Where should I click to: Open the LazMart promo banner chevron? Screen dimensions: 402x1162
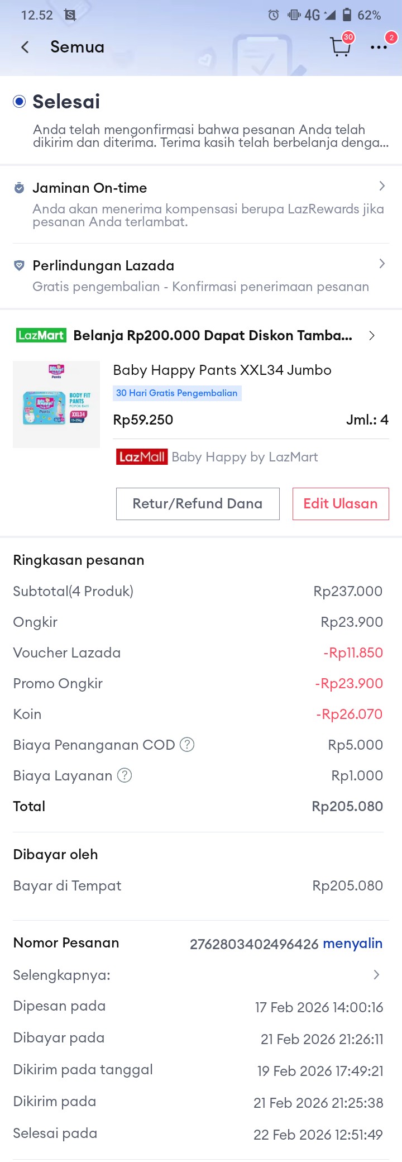pyautogui.click(x=372, y=336)
